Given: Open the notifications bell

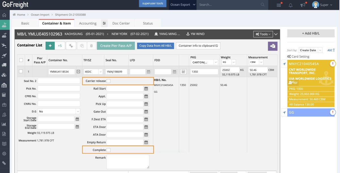Looking at the screenshot, I should point(290,5).
